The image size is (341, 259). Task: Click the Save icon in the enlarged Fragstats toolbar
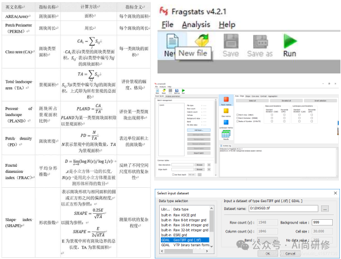point(230,41)
